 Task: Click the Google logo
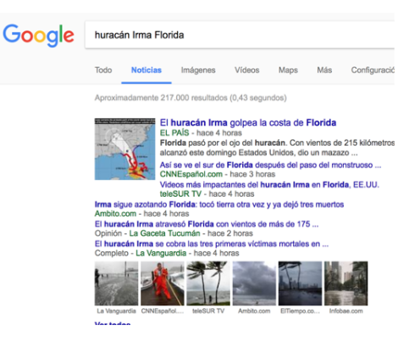[38, 35]
